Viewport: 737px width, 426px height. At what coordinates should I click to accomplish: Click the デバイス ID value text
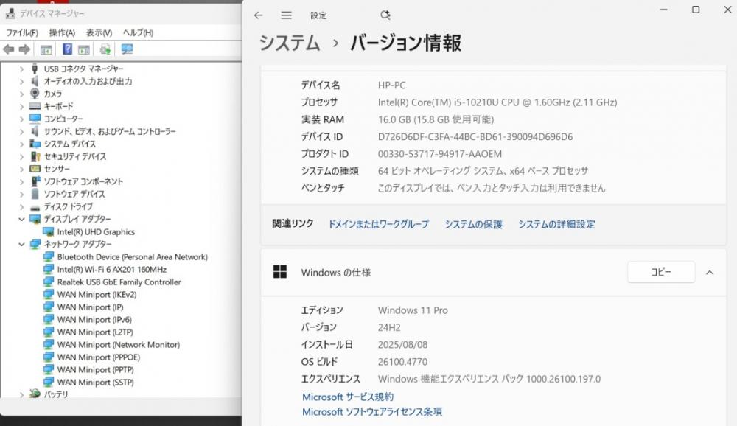[x=475, y=137]
